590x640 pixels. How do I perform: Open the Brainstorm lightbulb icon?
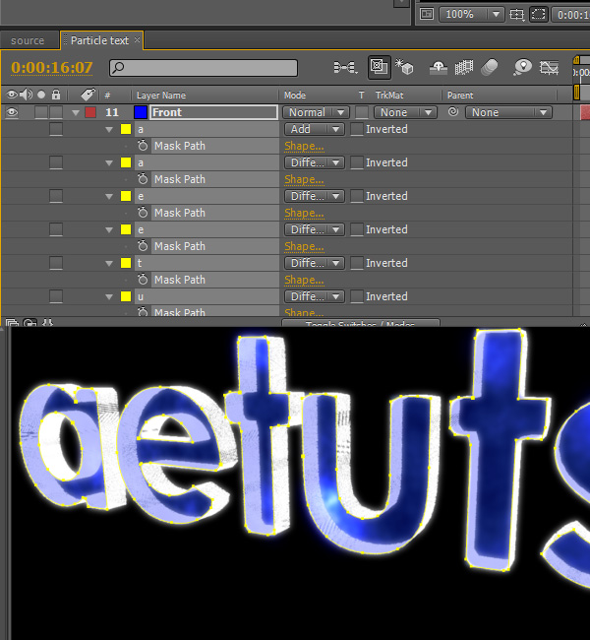pos(523,67)
